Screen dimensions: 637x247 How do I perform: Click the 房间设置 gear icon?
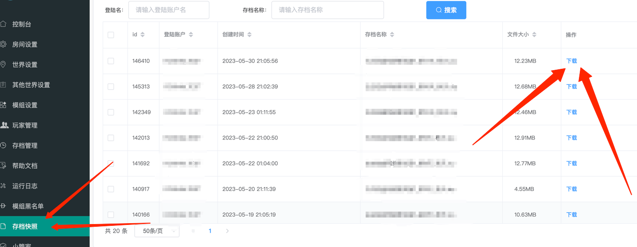point(3,45)
